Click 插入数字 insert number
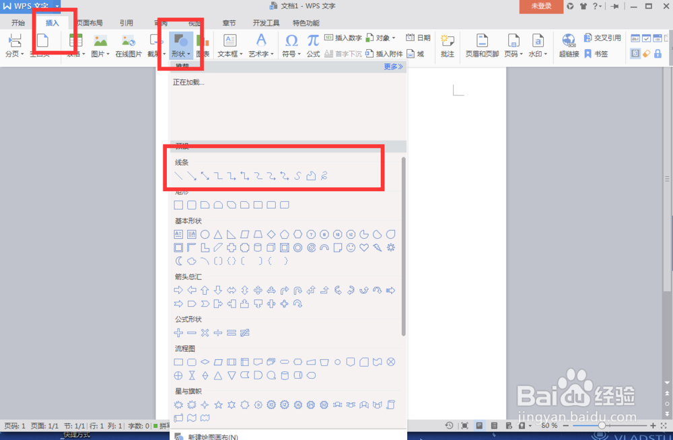The height and width of the screenshot is (440, 673). (x=343, y=38)
